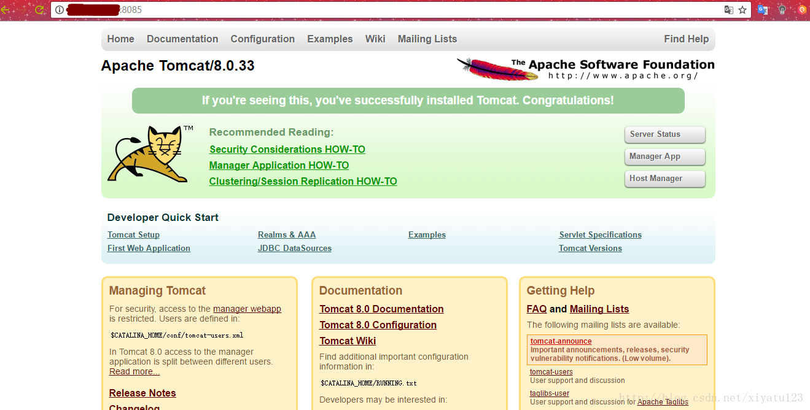The height and width of the screenshot is (410, 810).
Task: Open the Realms & AAA link
Action: (287, 234)
